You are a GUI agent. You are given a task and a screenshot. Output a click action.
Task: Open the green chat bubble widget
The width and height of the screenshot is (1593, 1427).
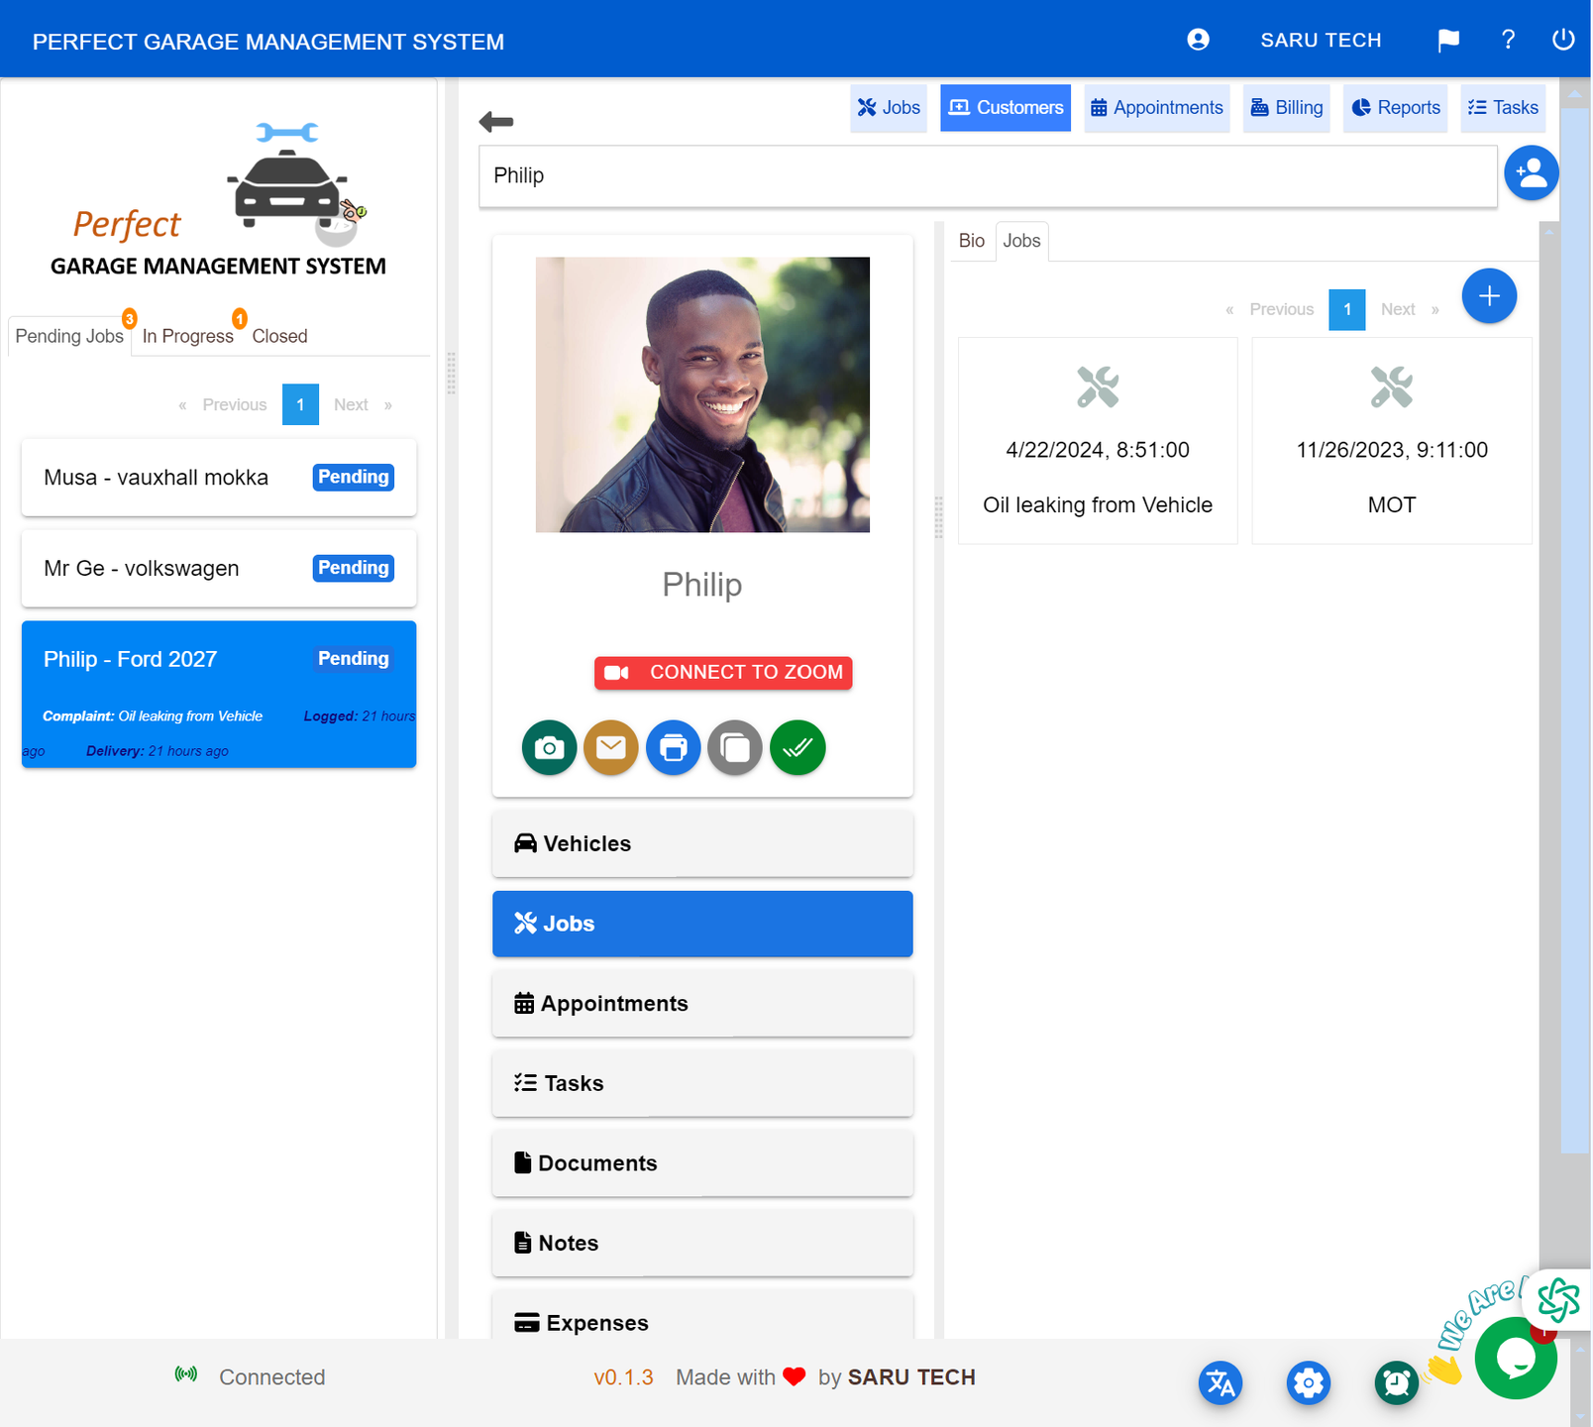pyautogui.click(x=1516, y=1358)
